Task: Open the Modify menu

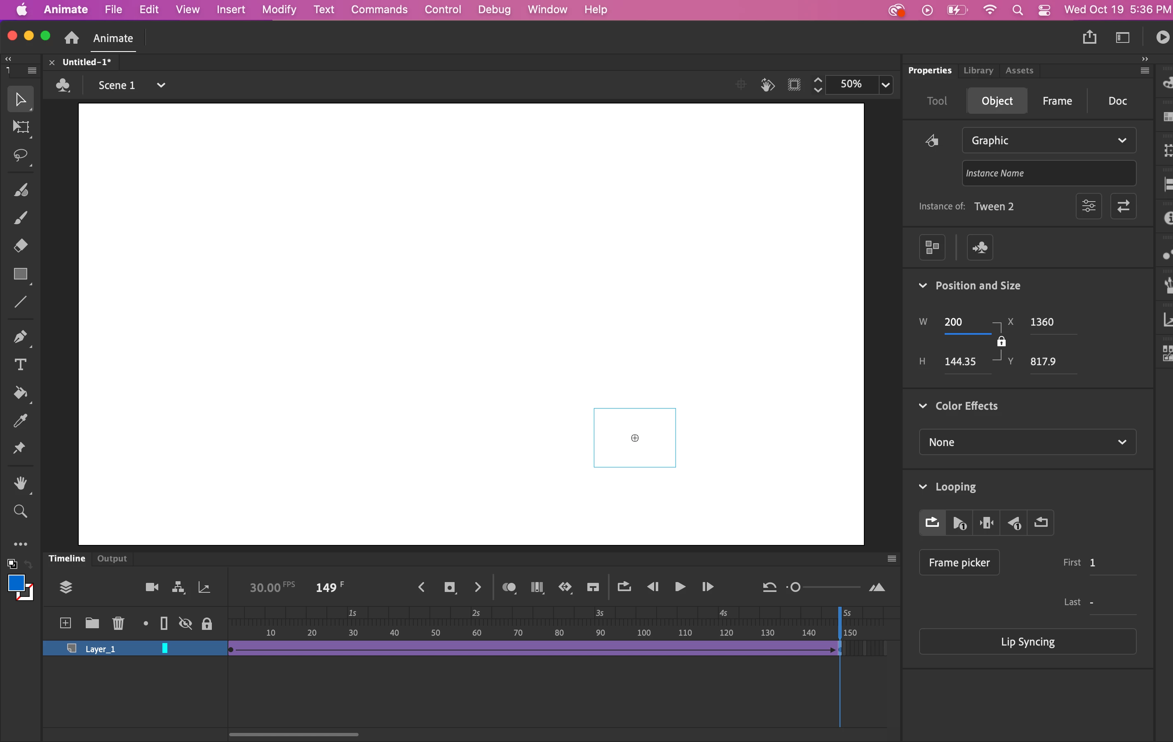Action: coord(279,9)
